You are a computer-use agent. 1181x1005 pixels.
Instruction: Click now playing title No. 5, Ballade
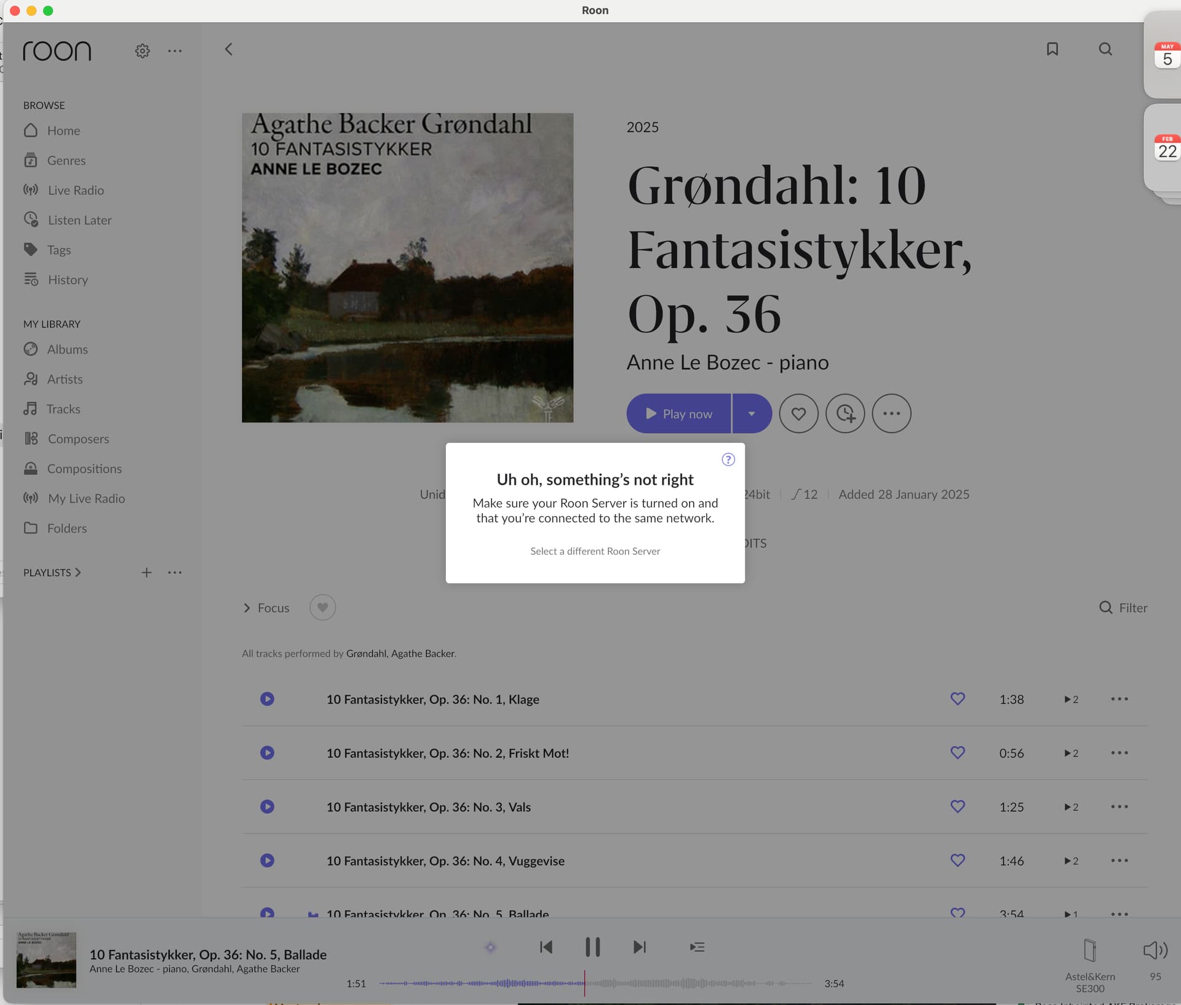208,955
